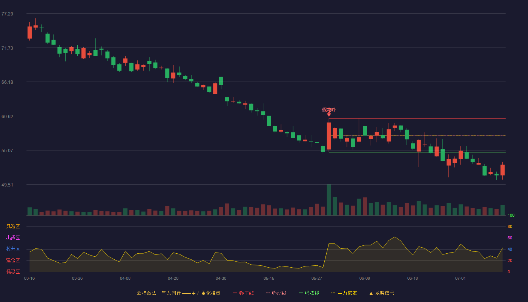Click the red arrow under 假龙吟

pyautogui.click(x=329, y=114)
